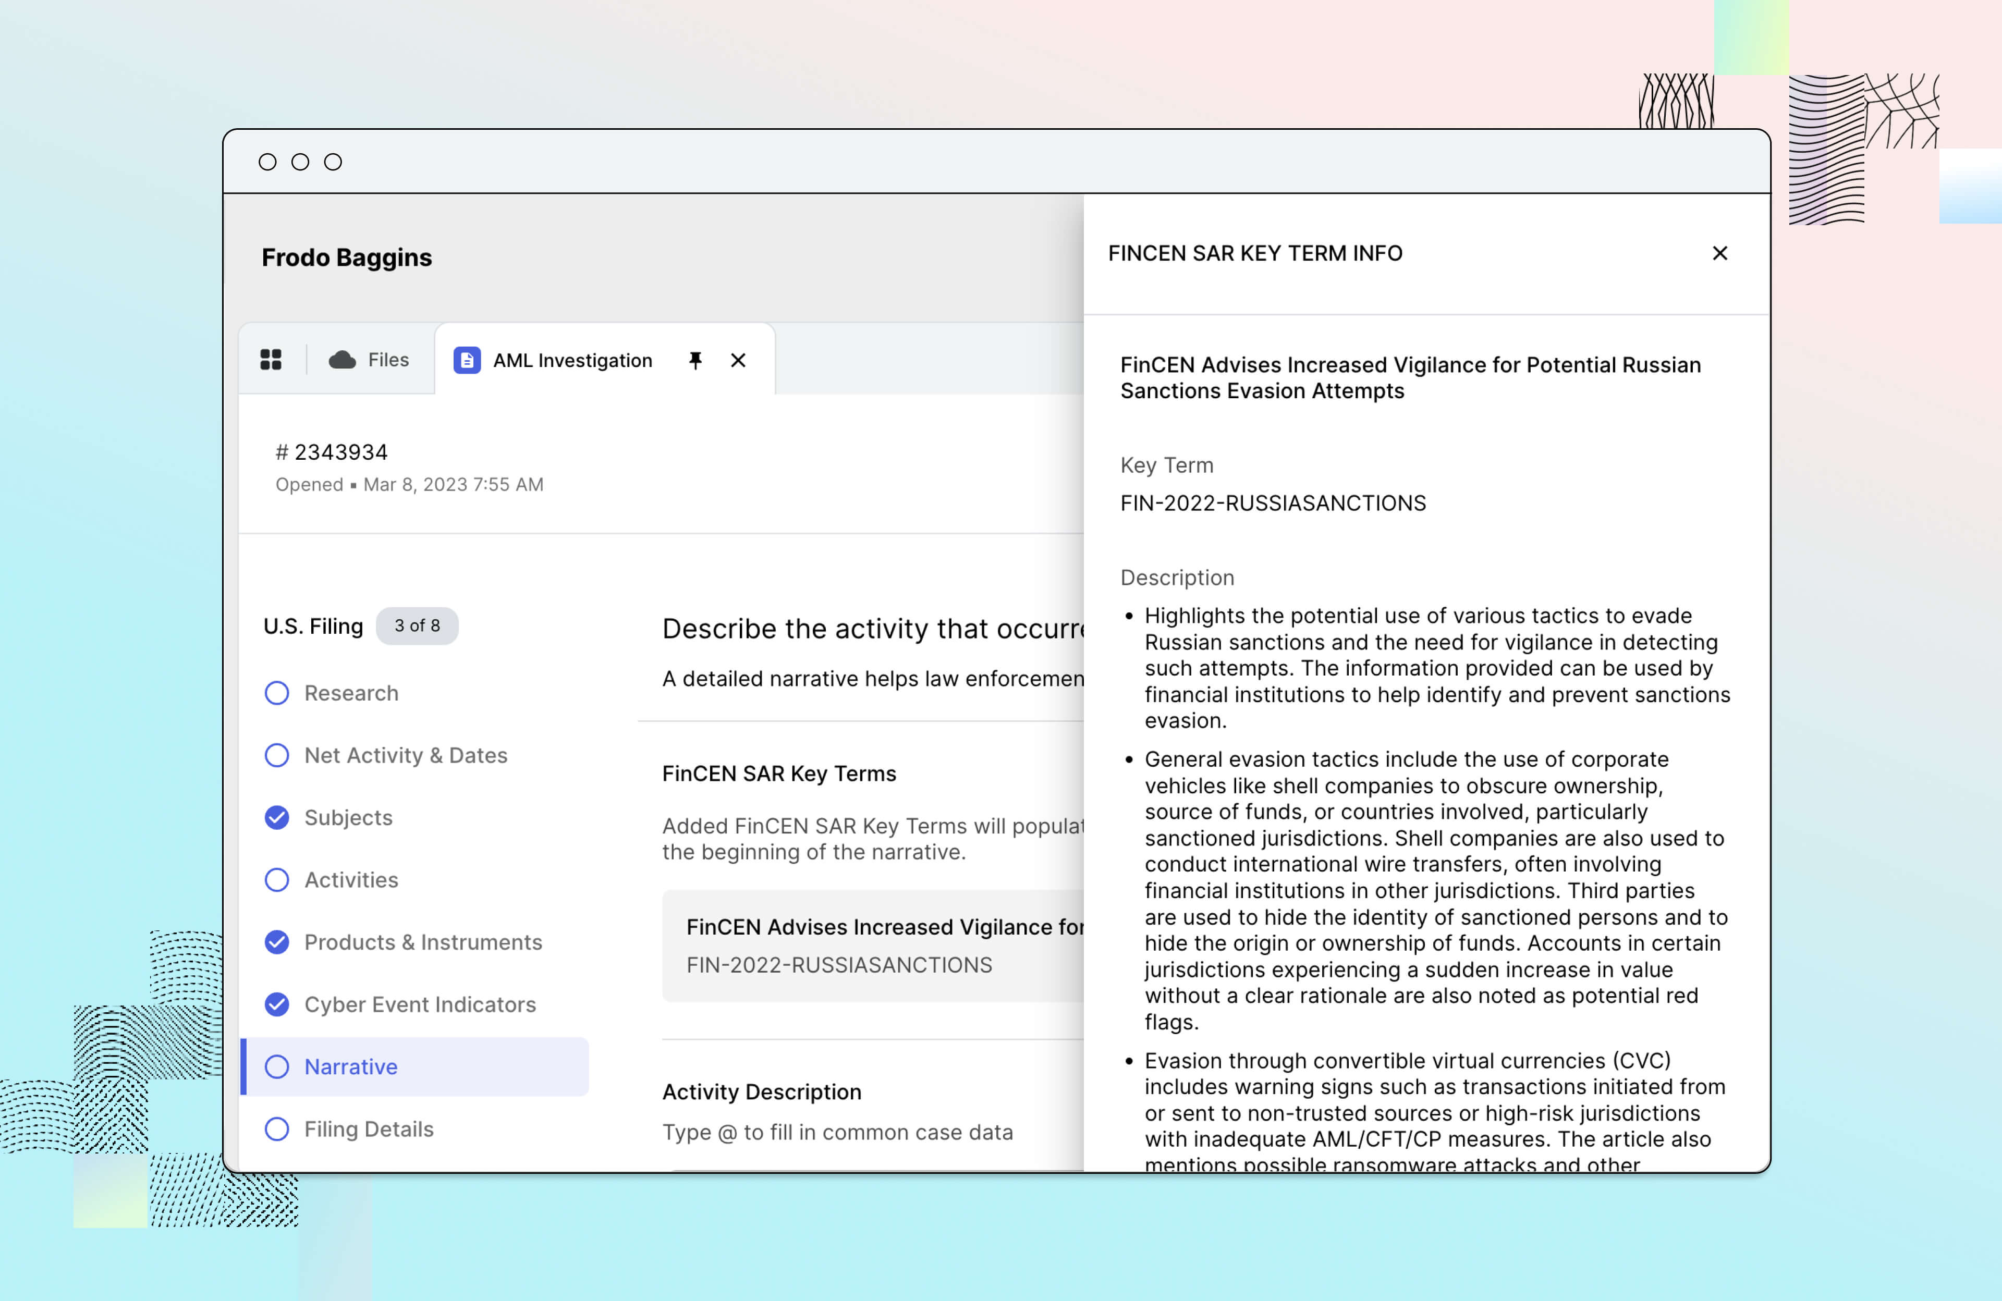Image resolution: width=2002 pixels, height=1301 pixels.
Task: Click the Activities status circle
Action: pos(277,880)
